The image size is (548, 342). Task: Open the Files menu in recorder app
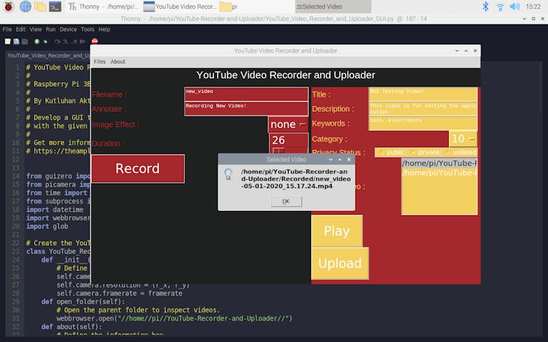(x=100, y=61)
